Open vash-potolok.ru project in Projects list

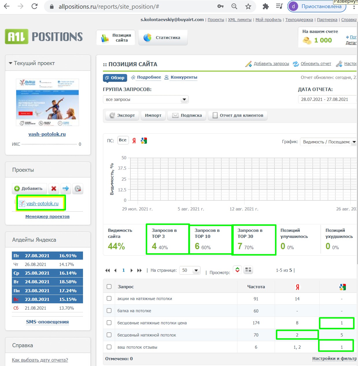pos(42,204)
